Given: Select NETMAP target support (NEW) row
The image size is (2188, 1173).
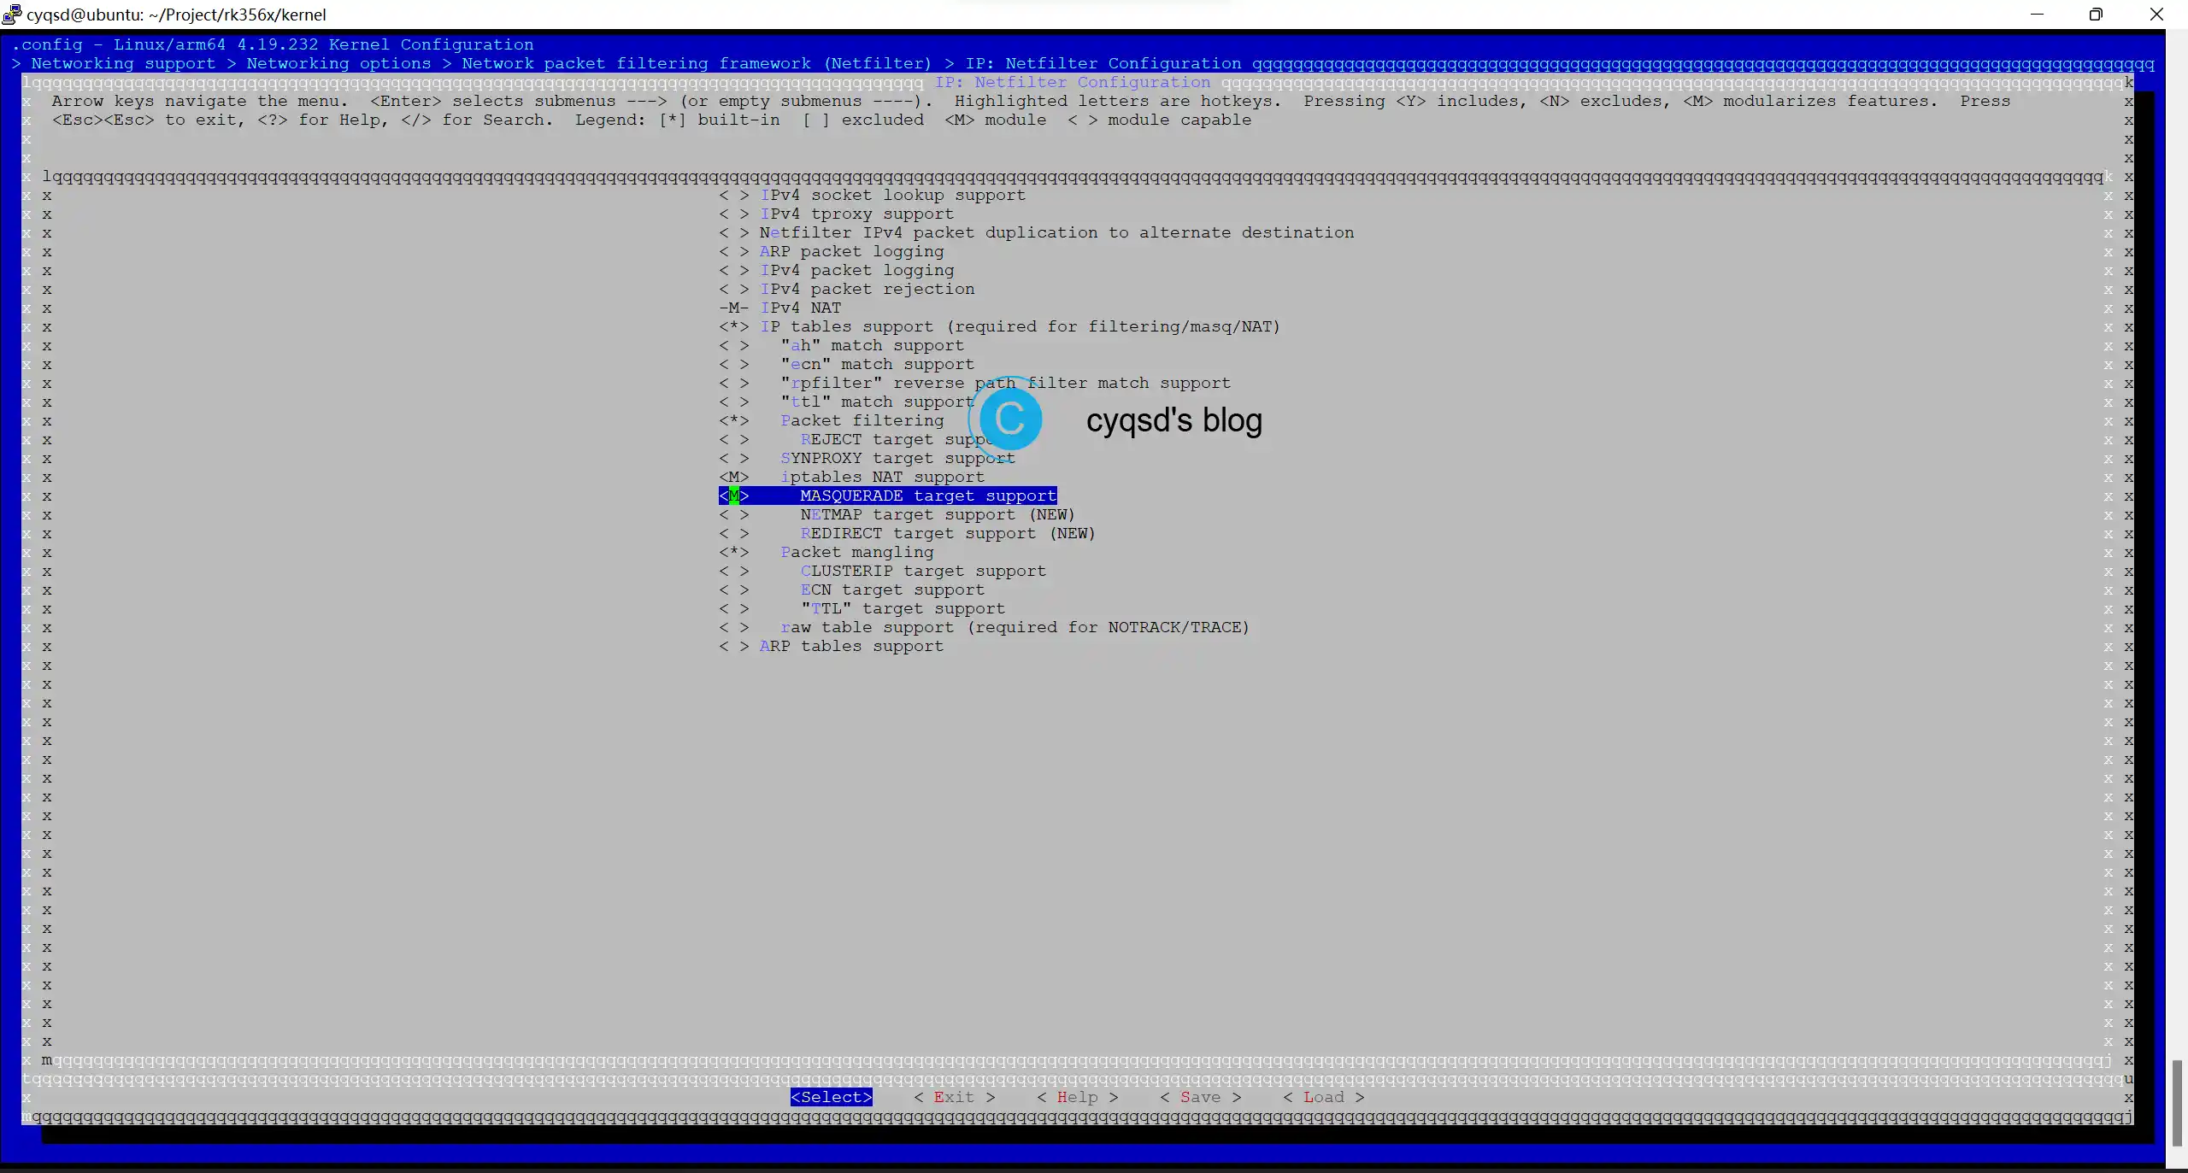Looking at the screenshot, I should [897, 514].
